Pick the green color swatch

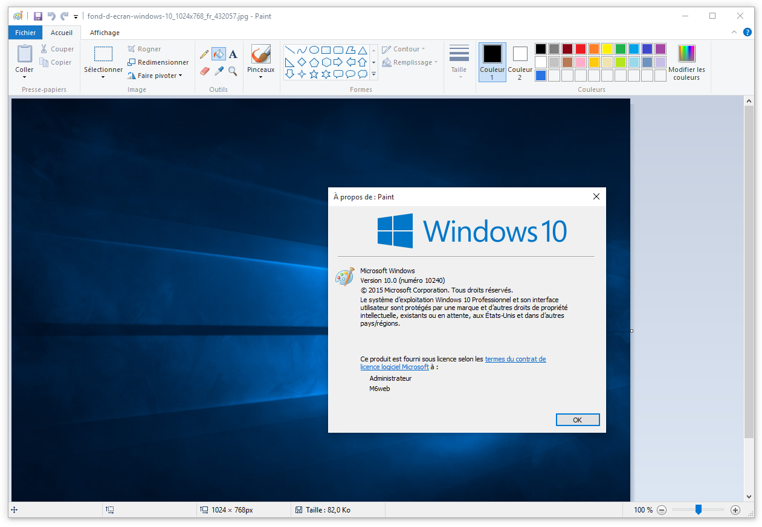pyautogui.click(x=621, y=49)
